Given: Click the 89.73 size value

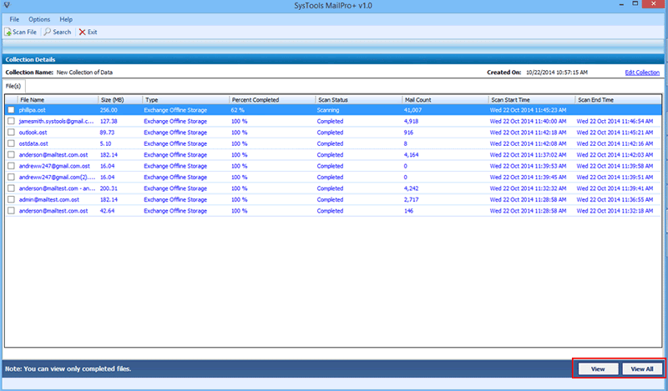Looking at the screenshot, I should pyautogui.click(x=107, y=133).
